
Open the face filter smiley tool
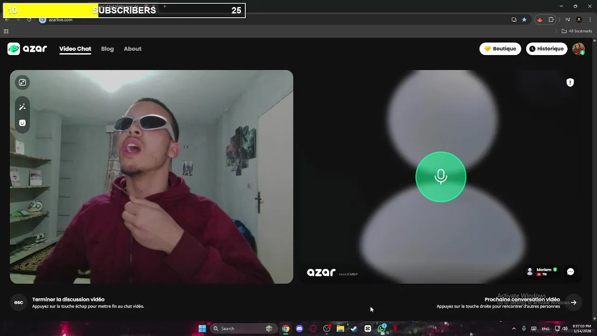point(22,123)
